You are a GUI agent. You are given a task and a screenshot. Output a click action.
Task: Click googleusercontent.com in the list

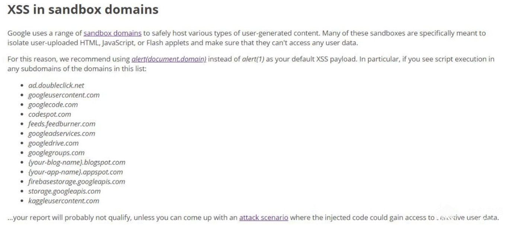[x=64, y=95]
